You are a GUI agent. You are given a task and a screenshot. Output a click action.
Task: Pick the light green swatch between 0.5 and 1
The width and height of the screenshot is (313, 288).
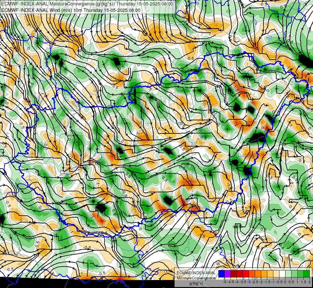click(x=294, y=274)
